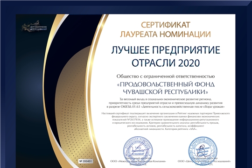This screenshot has height=168, width=252.
Task: Click the line ЛАУРЕАТА НОМИНАЦИИ
Action: [165, 34]
